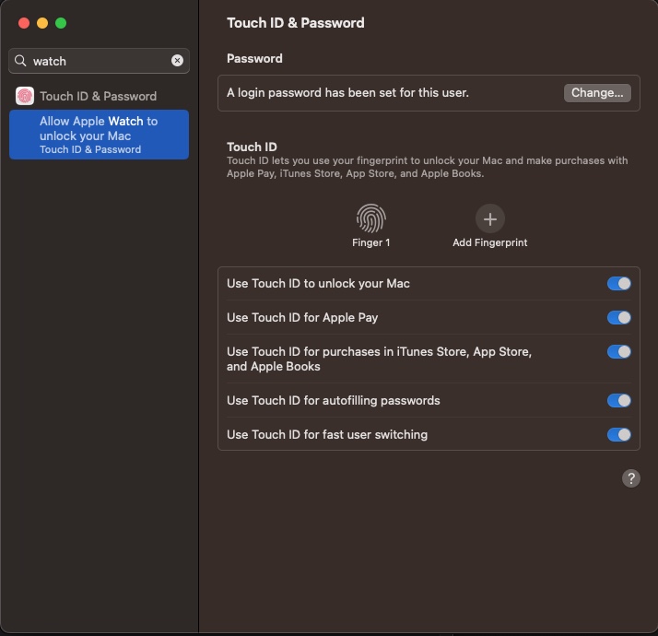Select Allow Apple Watch to unlock your Mac result
This screenshot has width=658, height=636.
[99, 135]
